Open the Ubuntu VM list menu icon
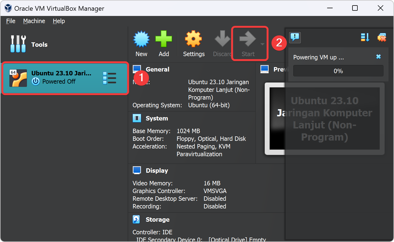The image size is (394, 242). click(110, 78)
